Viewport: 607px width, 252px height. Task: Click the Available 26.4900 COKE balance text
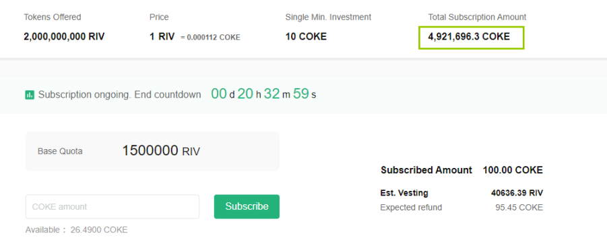(76, 230)
